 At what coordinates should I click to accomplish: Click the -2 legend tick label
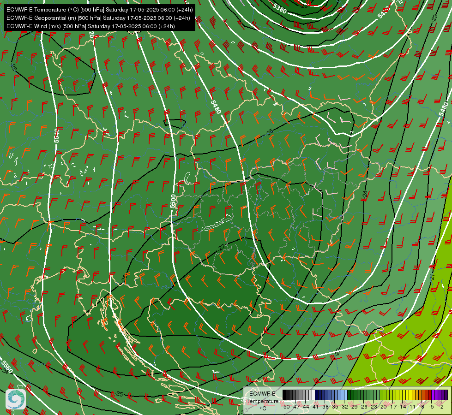441,407
